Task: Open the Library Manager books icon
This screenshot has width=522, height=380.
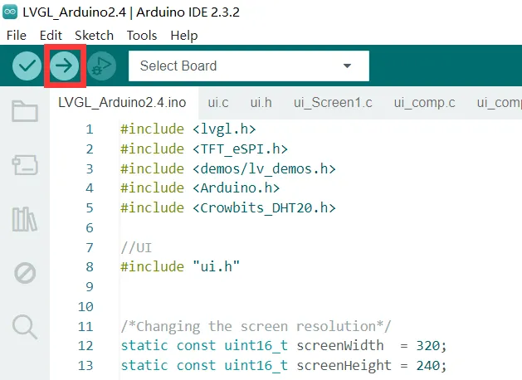Action: point(25,219)
